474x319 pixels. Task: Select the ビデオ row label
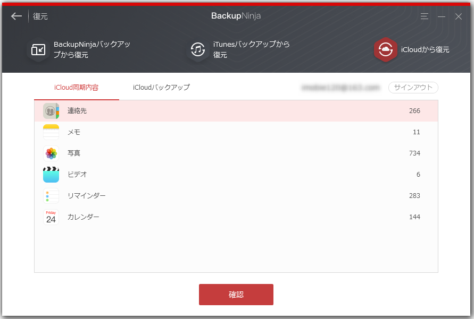(x=77, y=175)
